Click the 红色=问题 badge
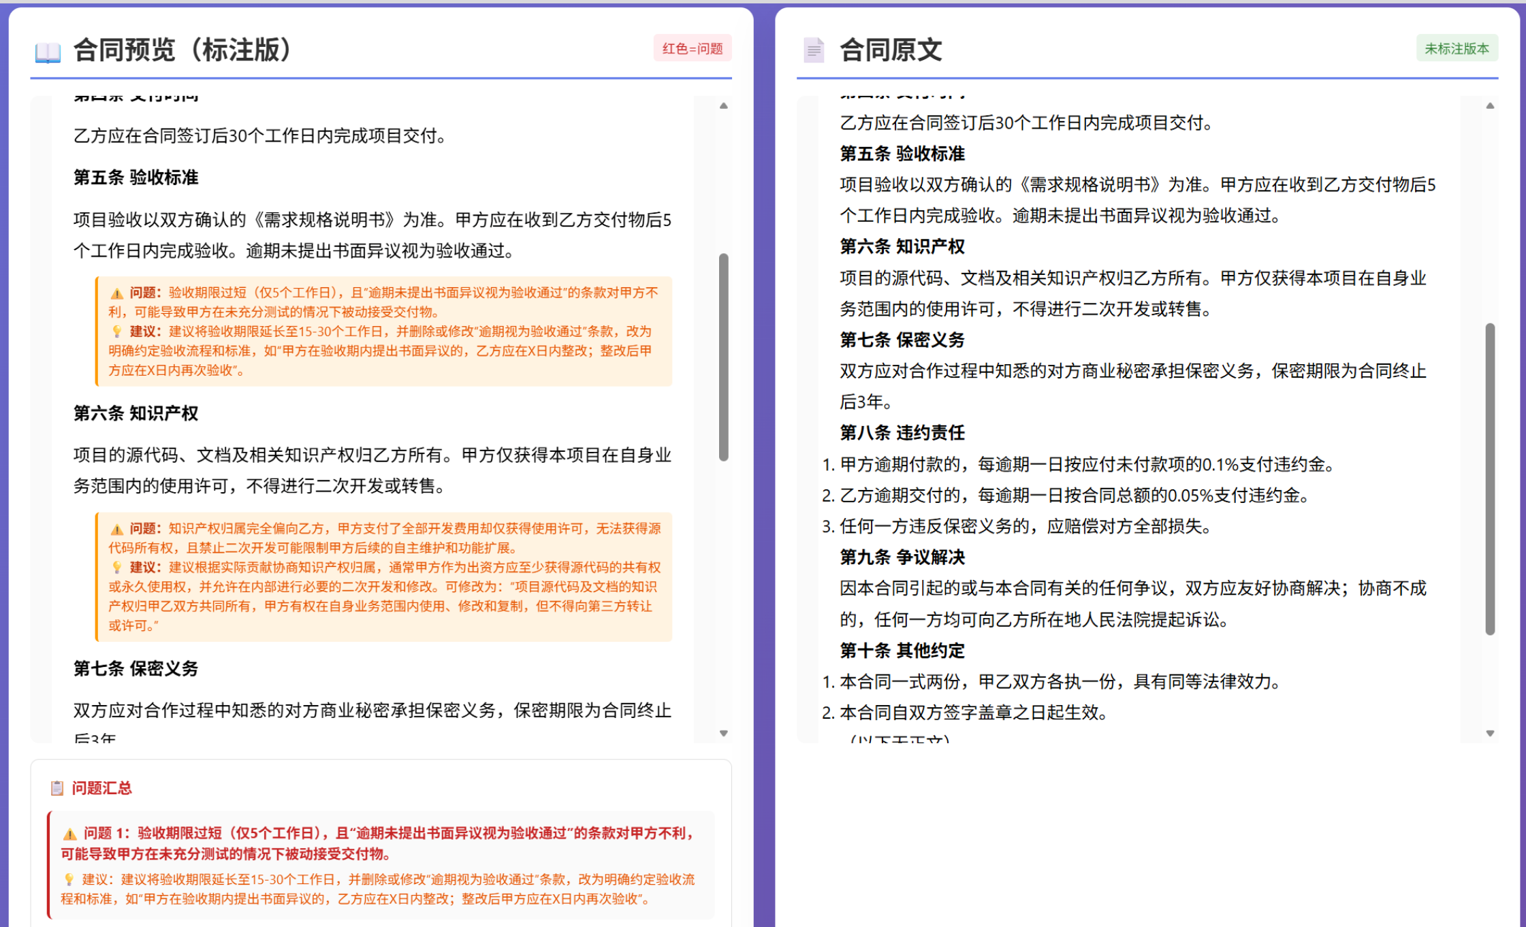1526x927 pixels. pyautogui.click(x=692, y=48)
